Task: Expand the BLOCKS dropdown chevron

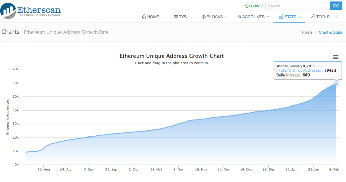Action: coord(226,17)
